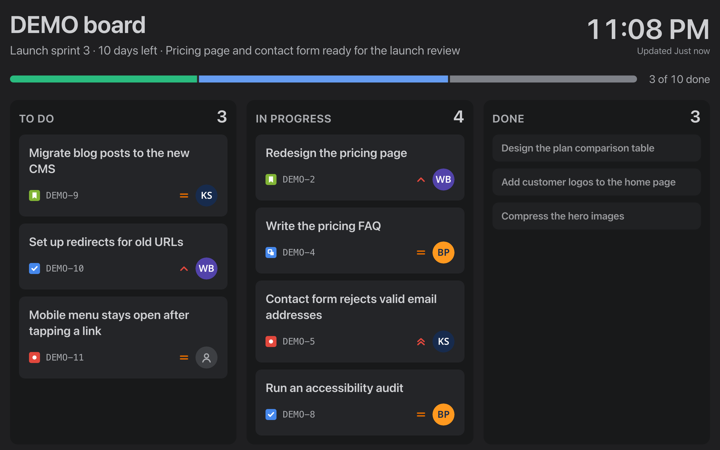This screenshot has height=450, width=720.
Task: Click the 'Redesign the pricing page' title
Action: pyautogui.click(x=336, y=153)
